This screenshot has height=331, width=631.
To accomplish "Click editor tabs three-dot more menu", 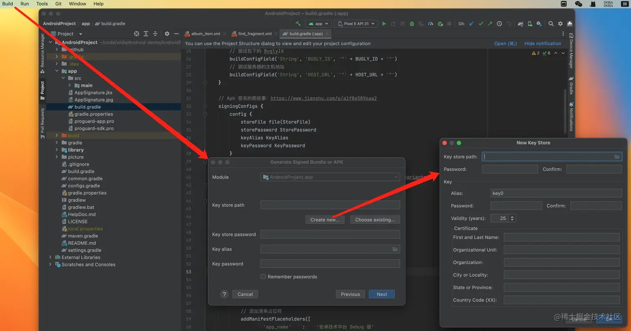I will (x=563, y=34).
